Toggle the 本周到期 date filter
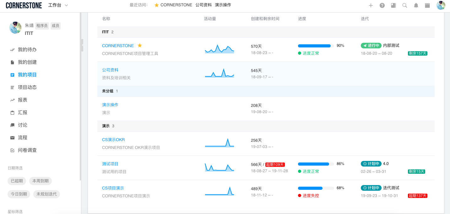The image size is (450, 214). (41, 181)
